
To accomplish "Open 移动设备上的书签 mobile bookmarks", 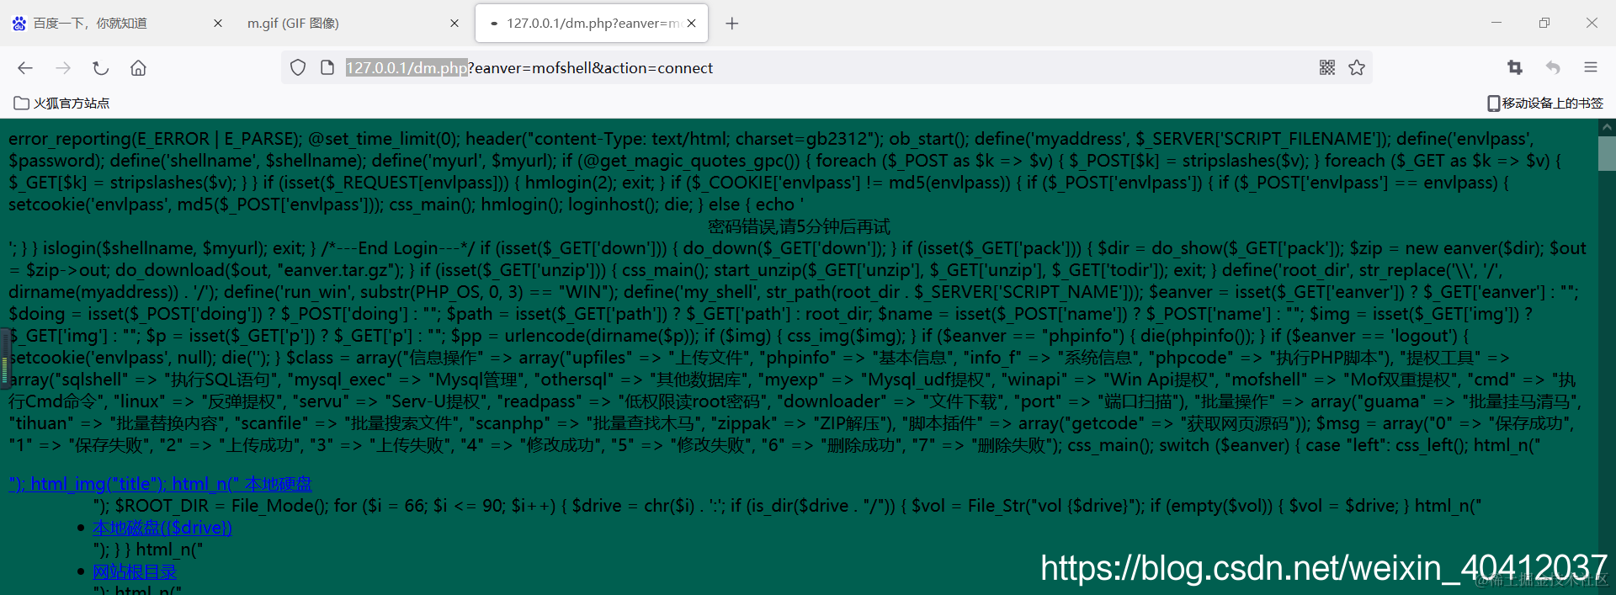I will point(1545,103).
